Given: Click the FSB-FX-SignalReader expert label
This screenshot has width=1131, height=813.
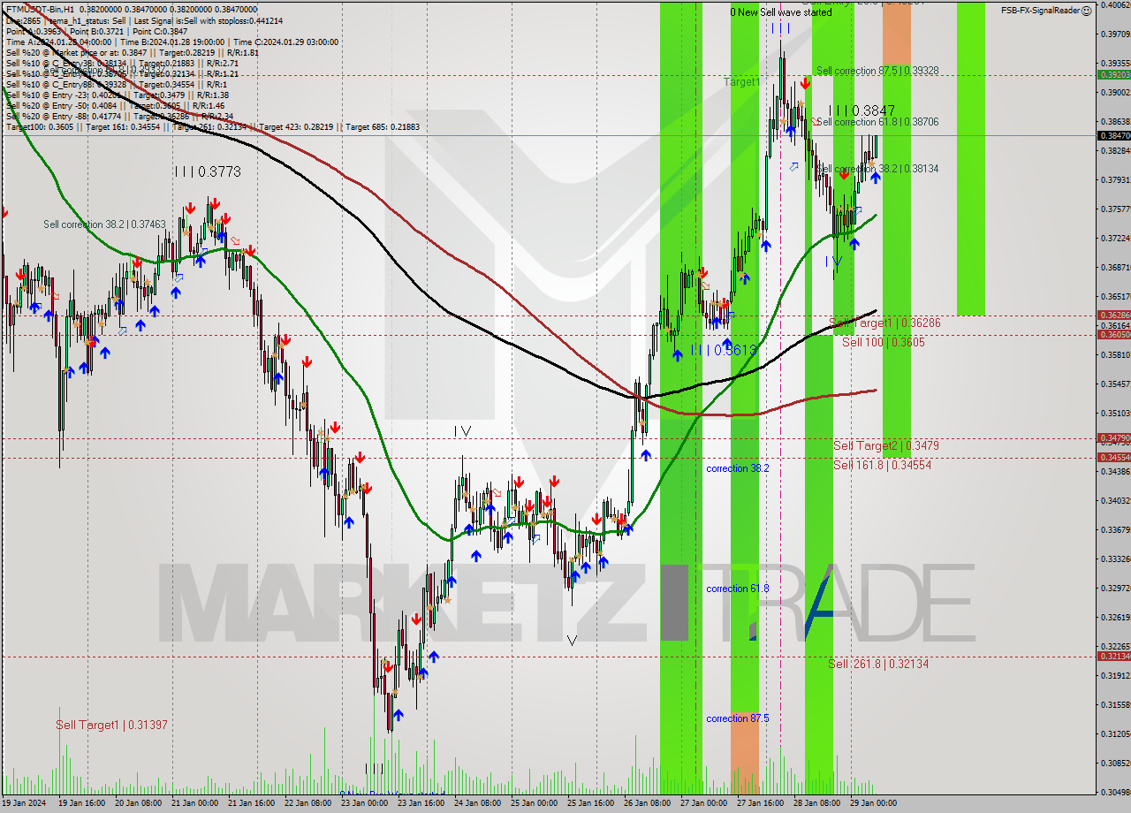Looking at the screenshot, I should click(1040, 11).
